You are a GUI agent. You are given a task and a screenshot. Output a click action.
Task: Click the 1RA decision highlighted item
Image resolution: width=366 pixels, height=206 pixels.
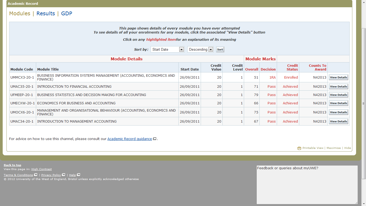[272, 77]
